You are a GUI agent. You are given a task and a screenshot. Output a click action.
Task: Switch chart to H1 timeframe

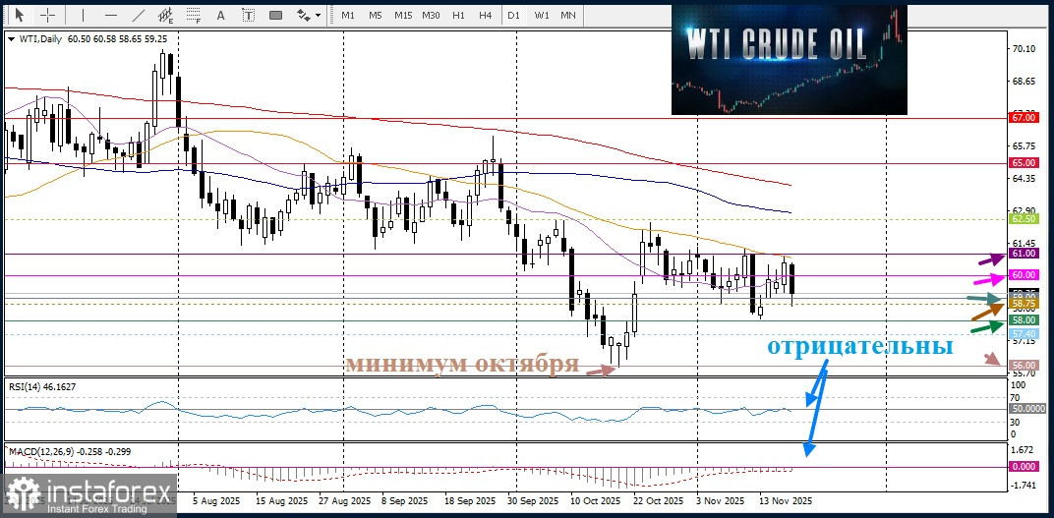pyautogui.click(x=458, y=15)
